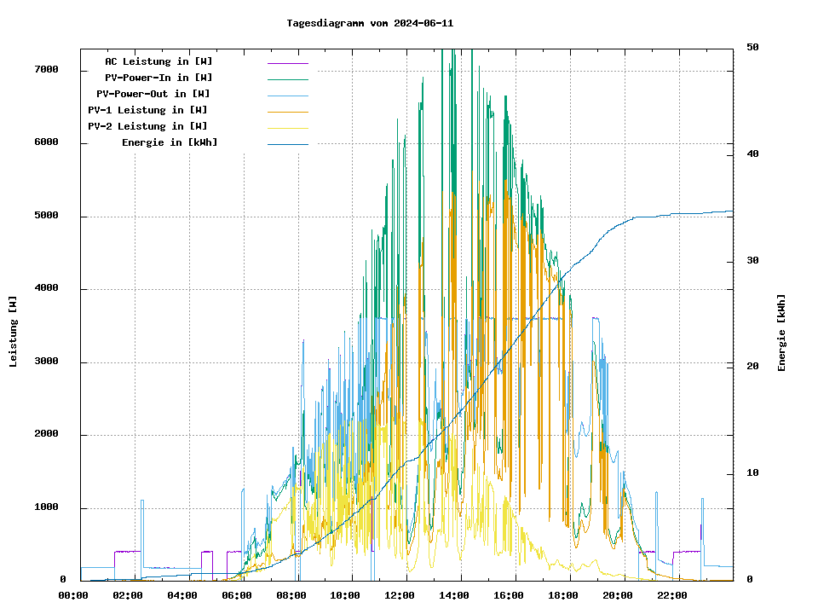Screen dimensions: 818x614
Task: Click the 12:00 time axis tick label
Action: (x=400, y=595)
